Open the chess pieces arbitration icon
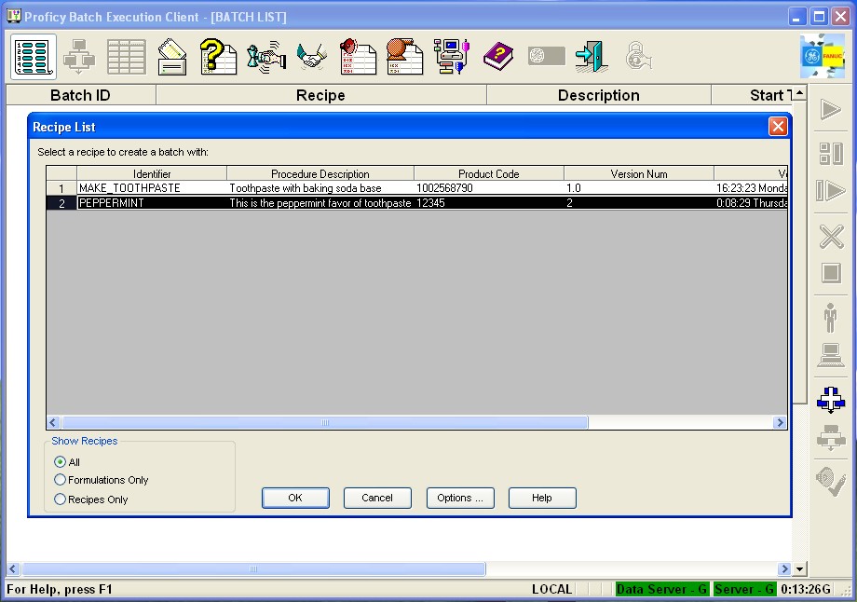The image size is (857, 602). (x=266, y=57)
